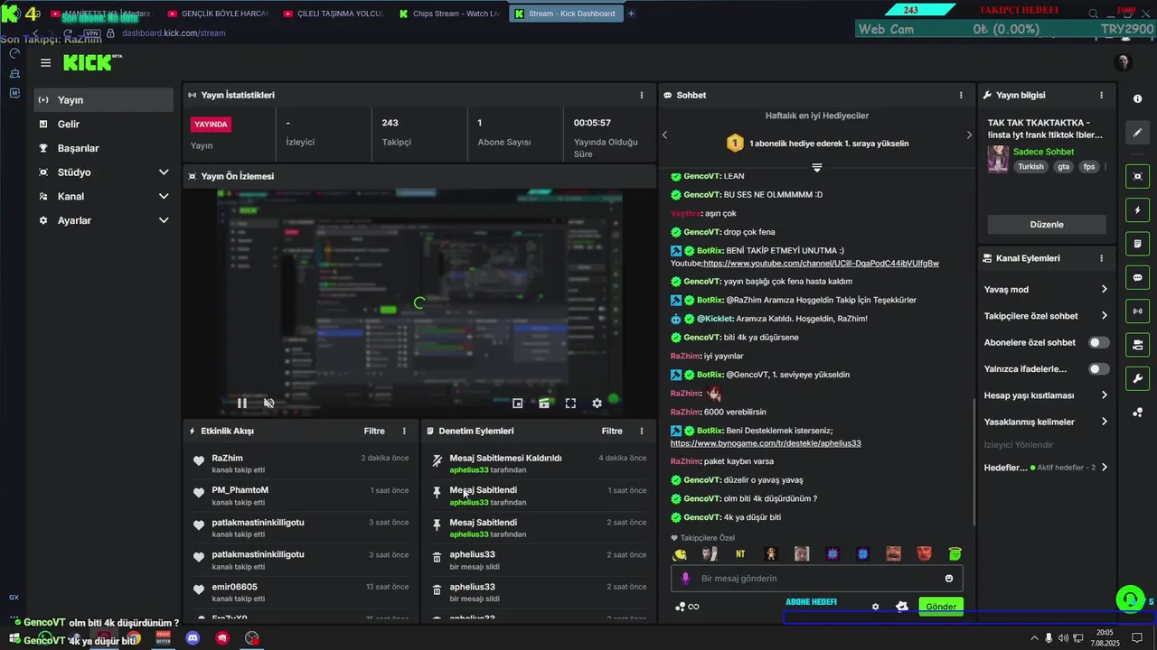Click the chat panel scrollbar
The width and height of the screenshot is (1157, 650).
(974, 460)
